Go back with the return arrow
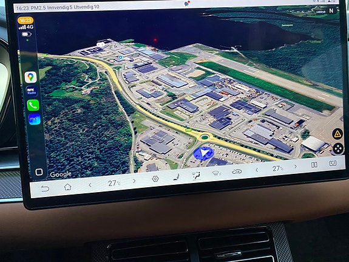The image size is (349, 262). (45, 189)
